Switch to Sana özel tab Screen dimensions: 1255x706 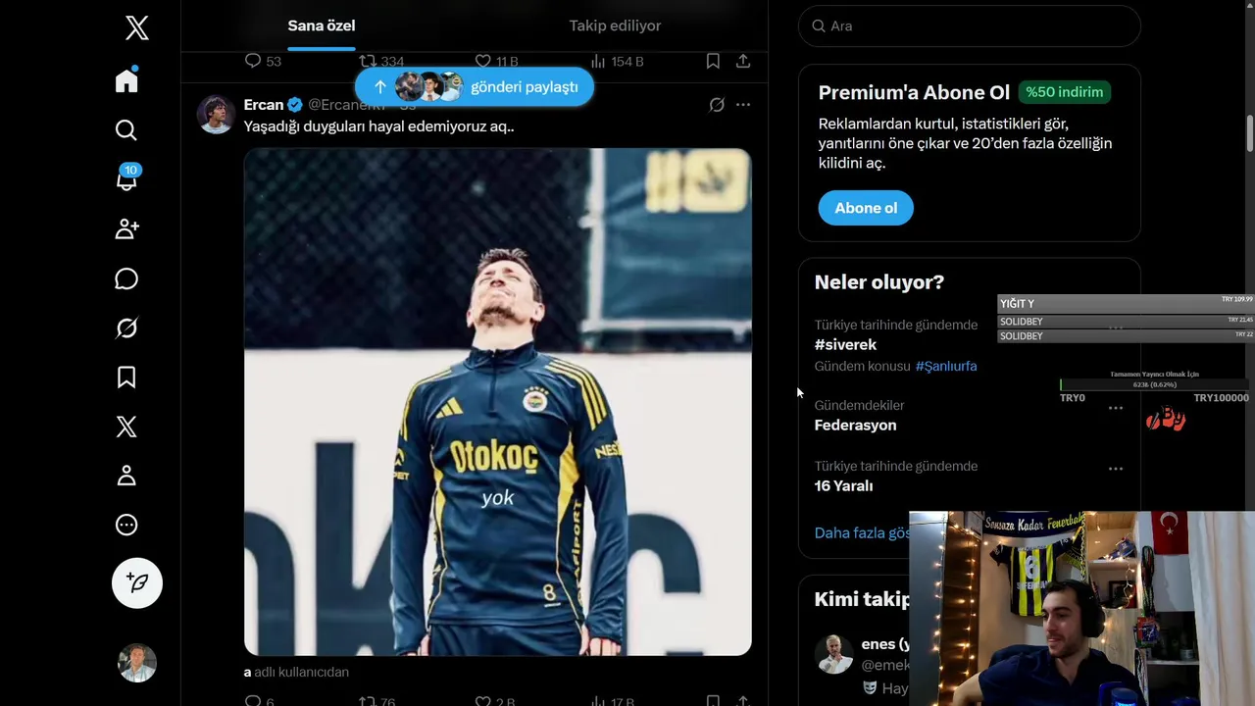(x=322, y=25)
